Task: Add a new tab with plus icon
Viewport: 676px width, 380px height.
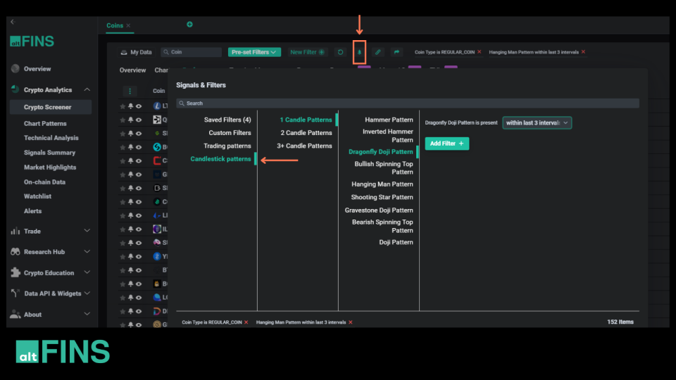Action: 189,25
